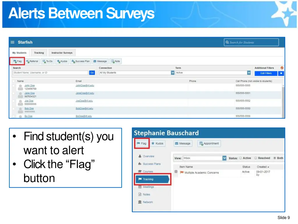298x224 pixels.
Task: Expand the Multiple Academic Concerns row
Action: [176, 171]
